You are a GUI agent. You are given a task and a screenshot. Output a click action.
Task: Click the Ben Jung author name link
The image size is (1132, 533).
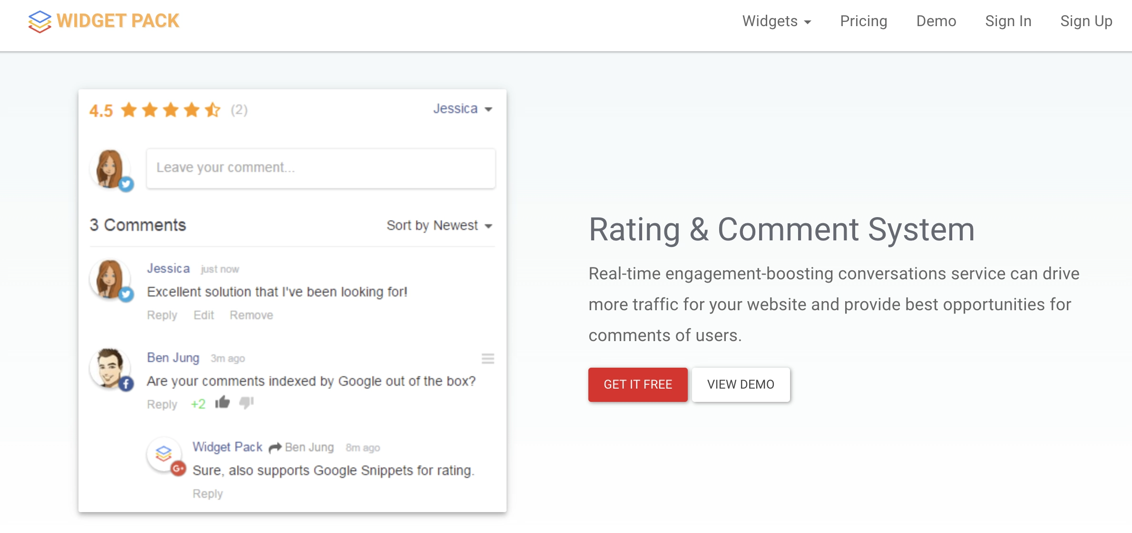(x=173, y=358)
